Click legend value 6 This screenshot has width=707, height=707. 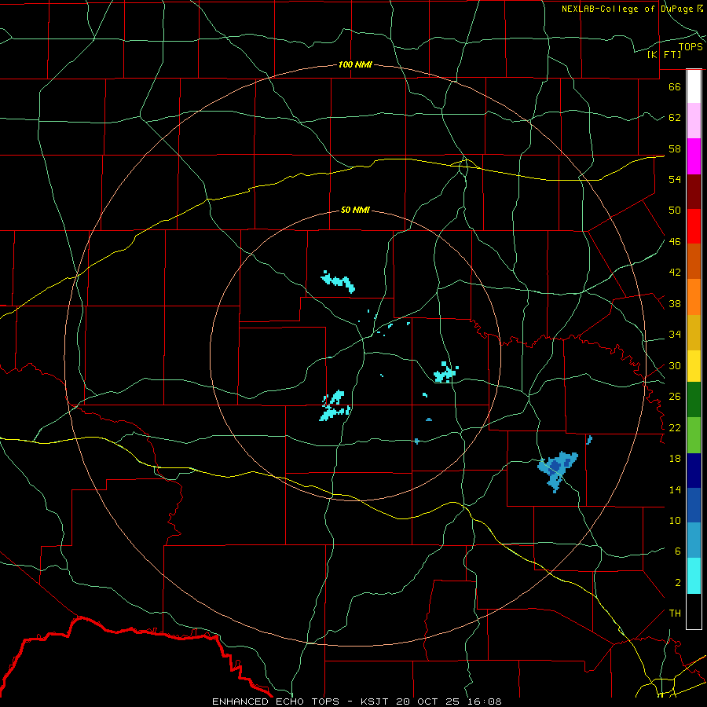pyautogui.click(x=678, y=551)
